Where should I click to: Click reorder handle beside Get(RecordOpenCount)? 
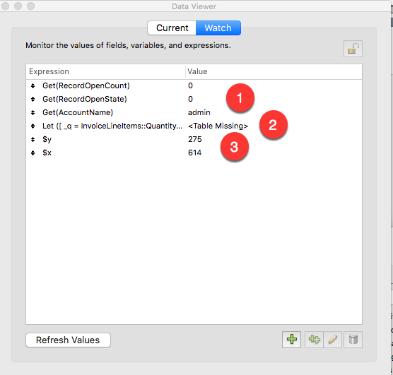pyautogui.click(x=33, y=86)
